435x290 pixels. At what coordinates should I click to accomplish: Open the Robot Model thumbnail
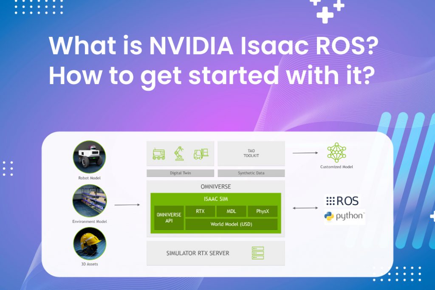pos(89,157)
